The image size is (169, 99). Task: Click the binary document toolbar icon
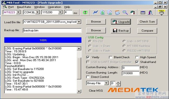102,12
